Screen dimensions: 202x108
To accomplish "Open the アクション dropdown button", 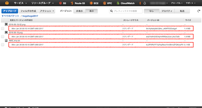I will click(x=46, y=11).
